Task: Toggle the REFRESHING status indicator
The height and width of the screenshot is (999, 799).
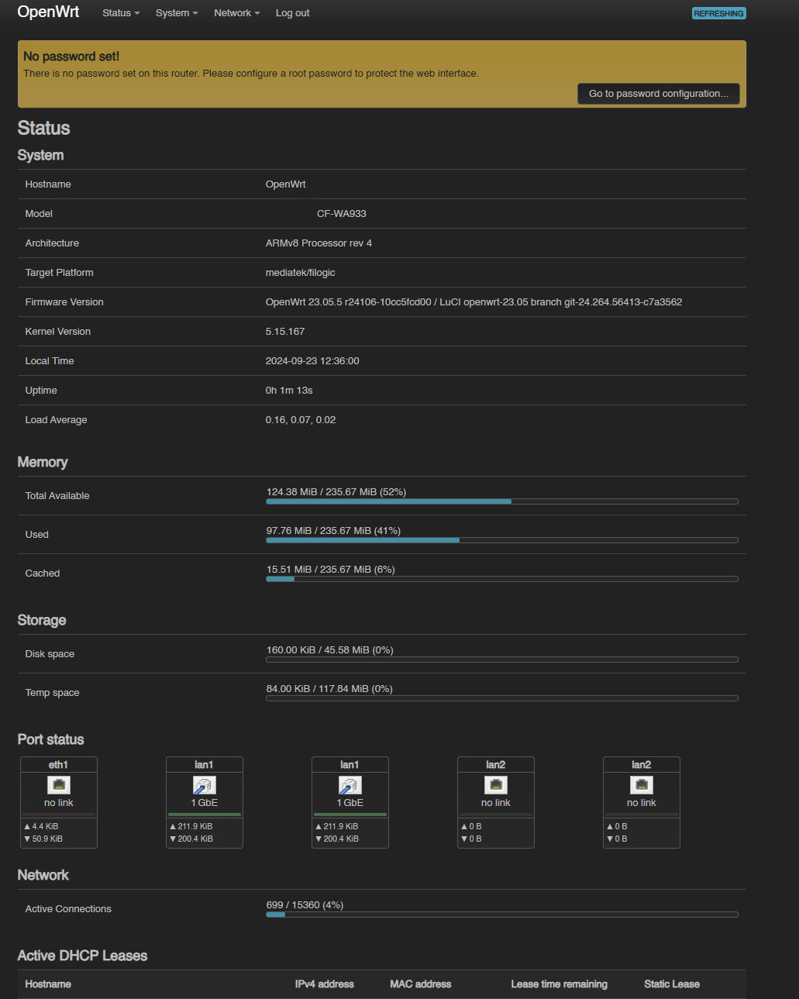Action: point(718,13)
